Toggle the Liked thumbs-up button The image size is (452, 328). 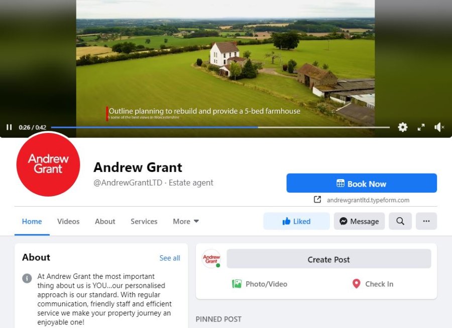[296, 221]
